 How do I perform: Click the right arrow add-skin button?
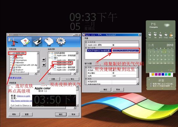point(44,60)
